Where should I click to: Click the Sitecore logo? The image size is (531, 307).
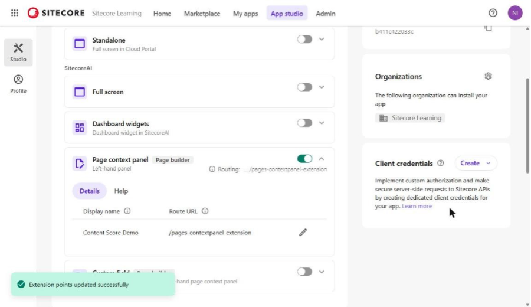click(56, 13)
